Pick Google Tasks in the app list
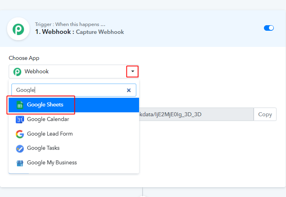 74,148
